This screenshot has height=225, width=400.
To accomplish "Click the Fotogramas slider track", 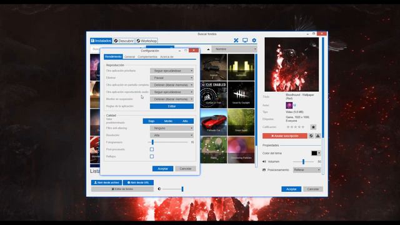I will click(x=168, y=142).
